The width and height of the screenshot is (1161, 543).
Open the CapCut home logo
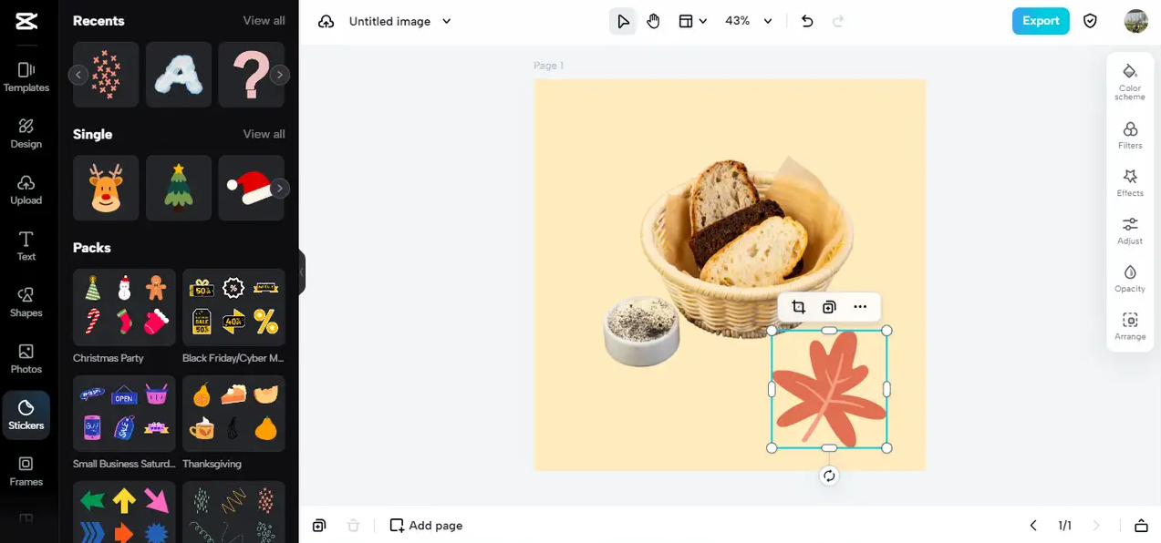click(26, 21)
